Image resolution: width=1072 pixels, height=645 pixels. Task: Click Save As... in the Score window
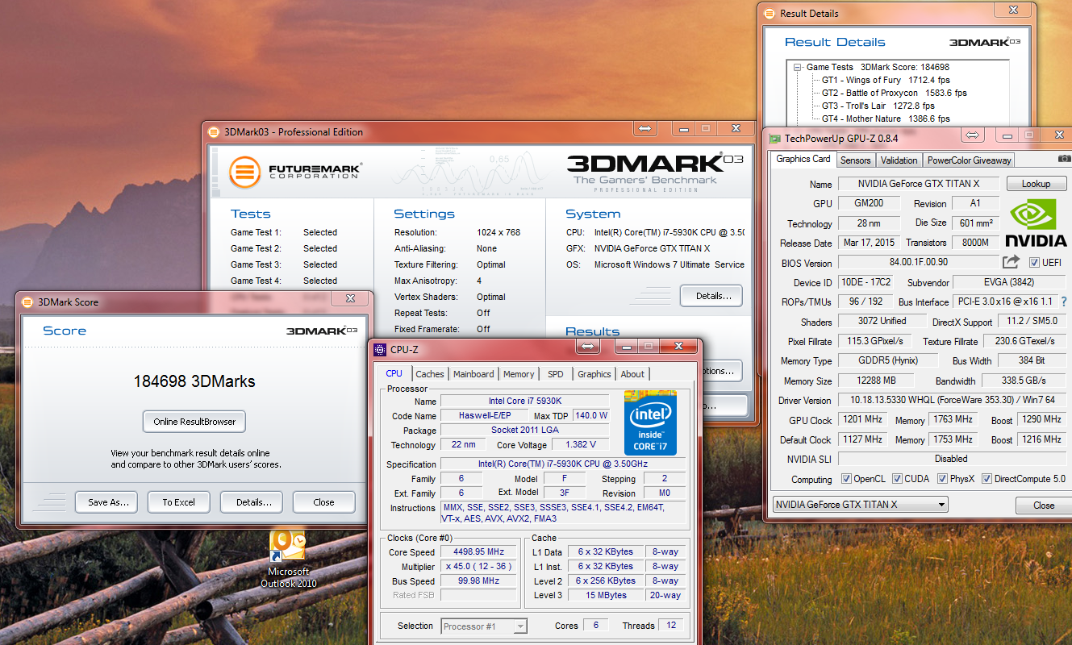(107, 502)
